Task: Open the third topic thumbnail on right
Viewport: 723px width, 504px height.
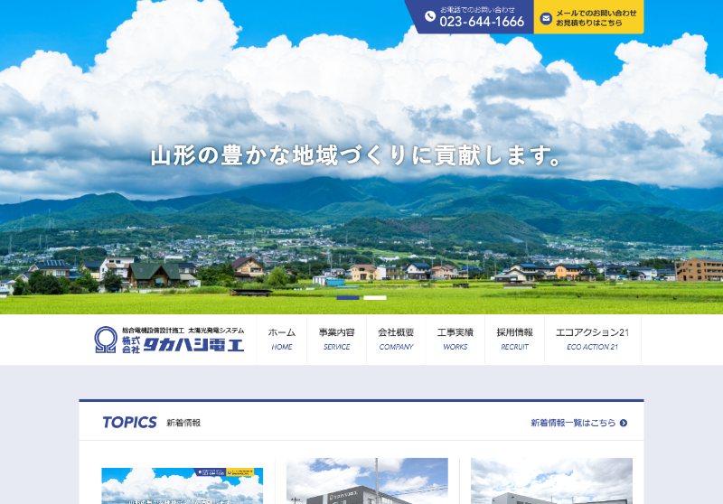Action: [551, 481]
